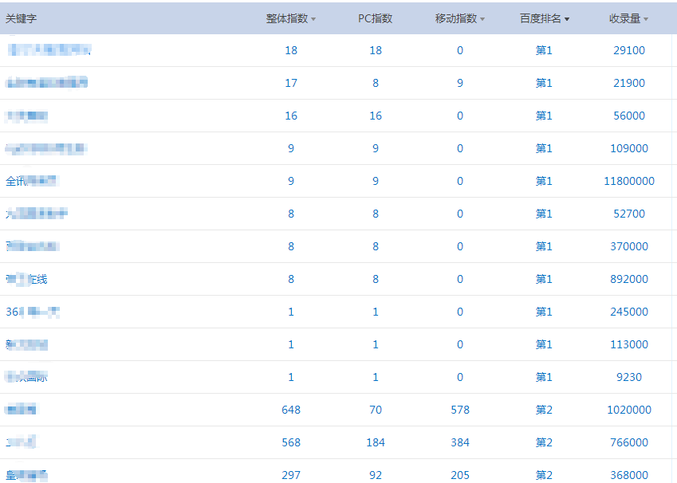
Task: Sort by 收录量 column arrow
Action: click(x=646, y=19)
